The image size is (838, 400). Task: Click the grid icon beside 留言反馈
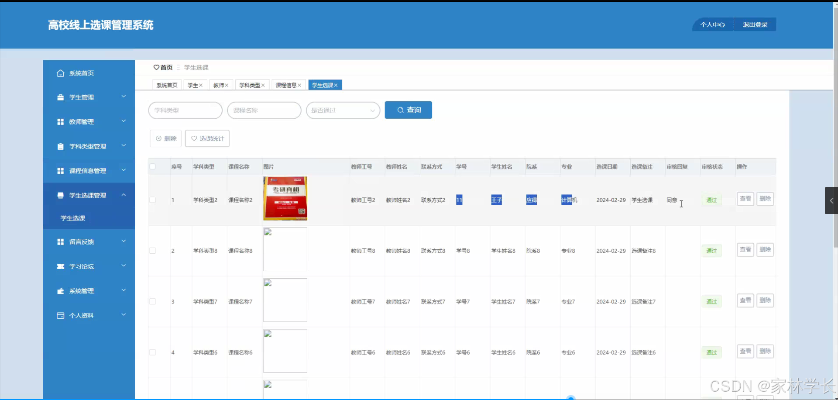pyautogui.click(x=60, y=242)
